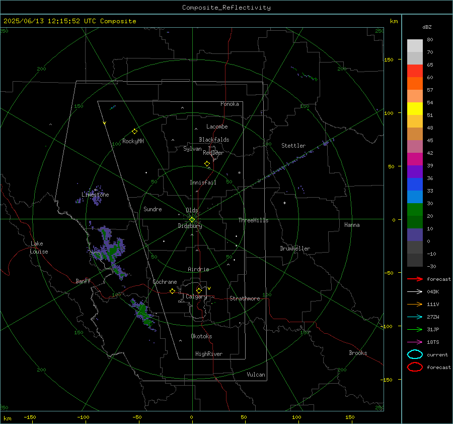453x424 pixels.
Task: Click the Blackfalds label
Action: (214, 140)
